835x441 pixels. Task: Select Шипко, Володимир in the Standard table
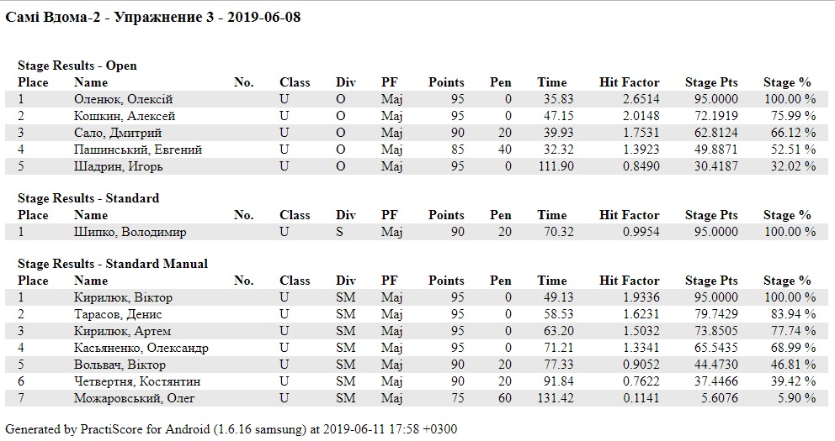[x=130, y=232]
